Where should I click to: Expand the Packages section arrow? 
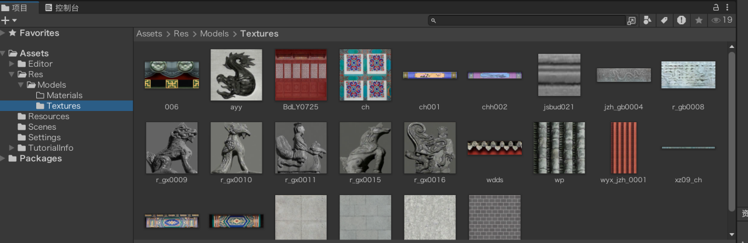3,158
